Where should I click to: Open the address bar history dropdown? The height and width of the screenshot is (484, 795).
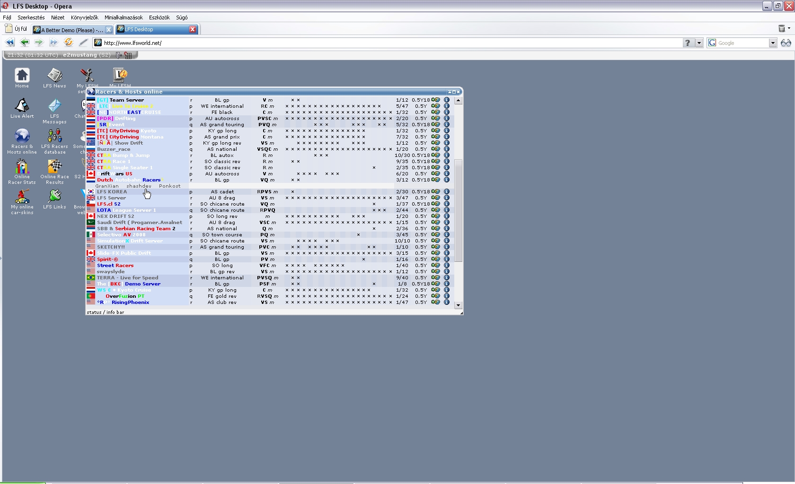(699, 43)
